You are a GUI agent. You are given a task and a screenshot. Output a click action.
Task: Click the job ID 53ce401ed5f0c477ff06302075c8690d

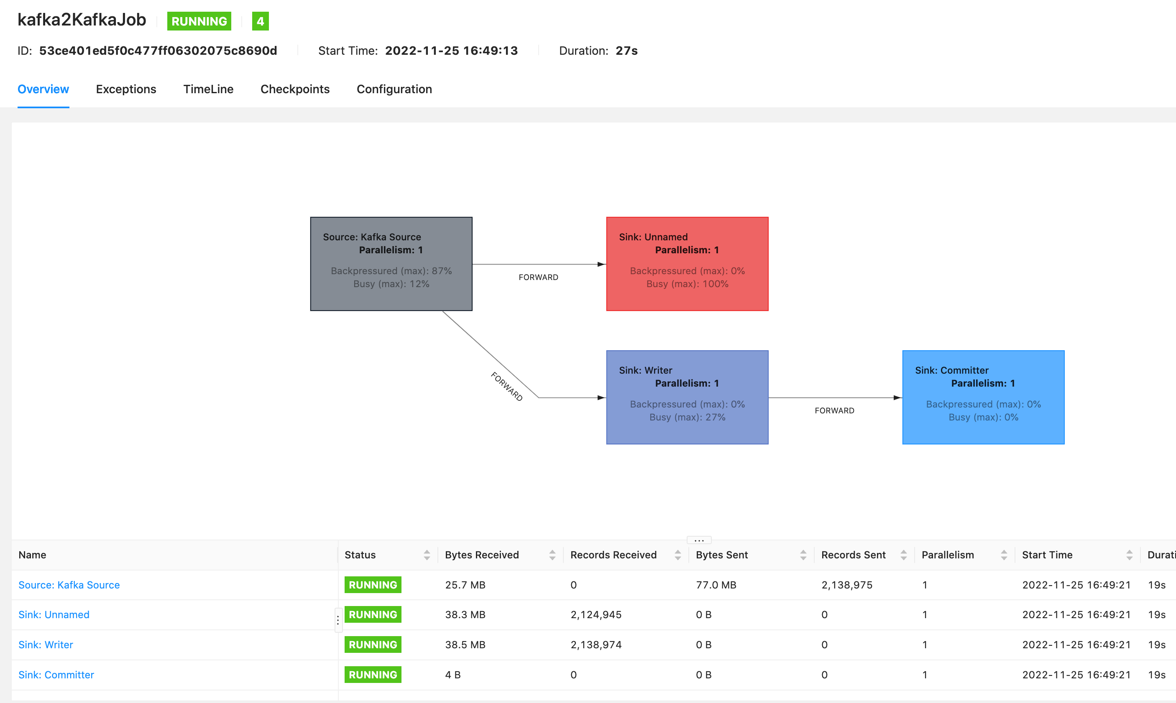[x=158, y=51]
